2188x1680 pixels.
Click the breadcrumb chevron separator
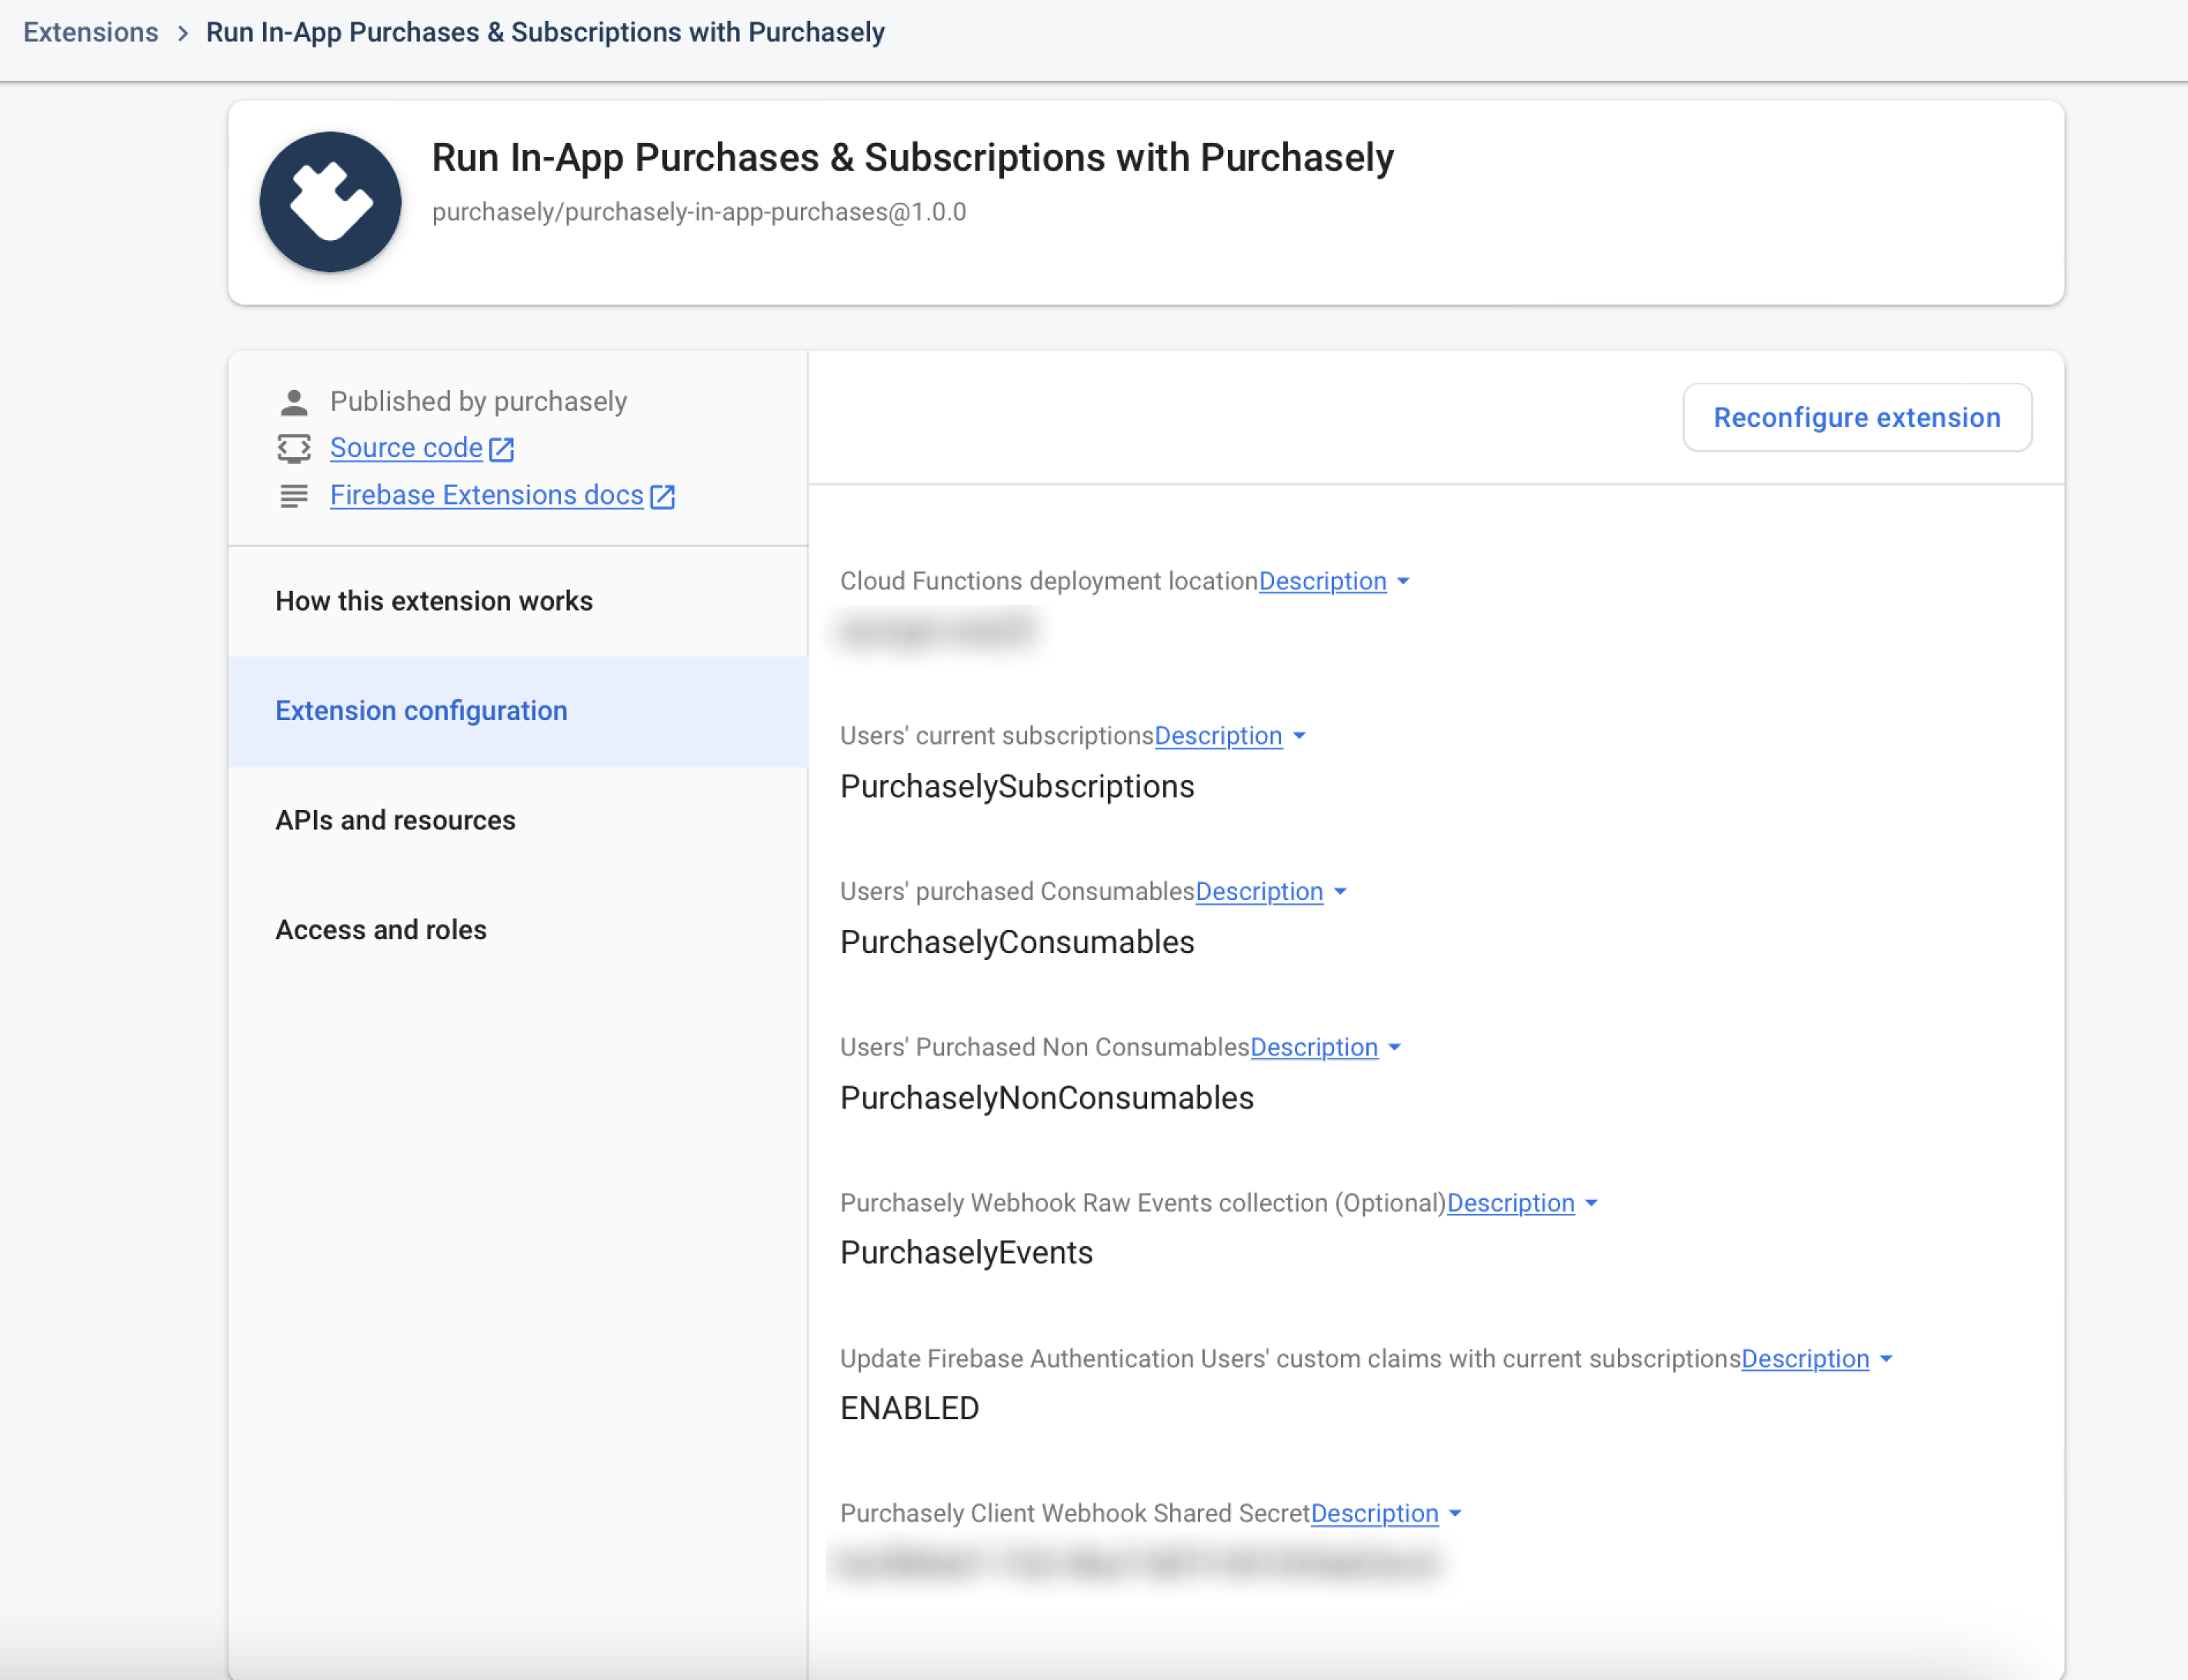pos(183,33)
